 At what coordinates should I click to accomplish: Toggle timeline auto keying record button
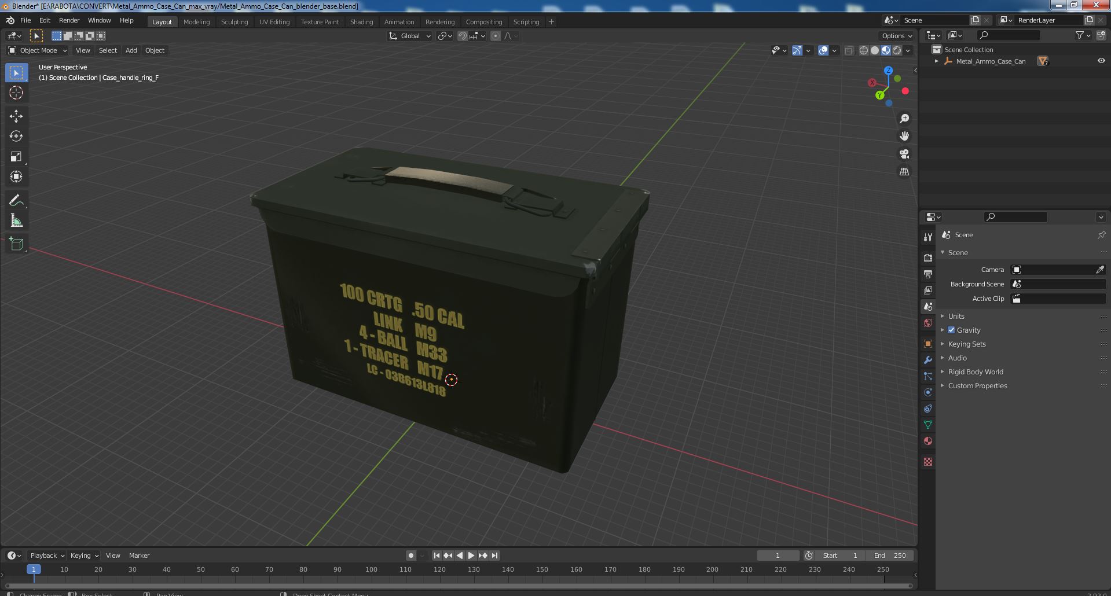[x=410, y=555]
